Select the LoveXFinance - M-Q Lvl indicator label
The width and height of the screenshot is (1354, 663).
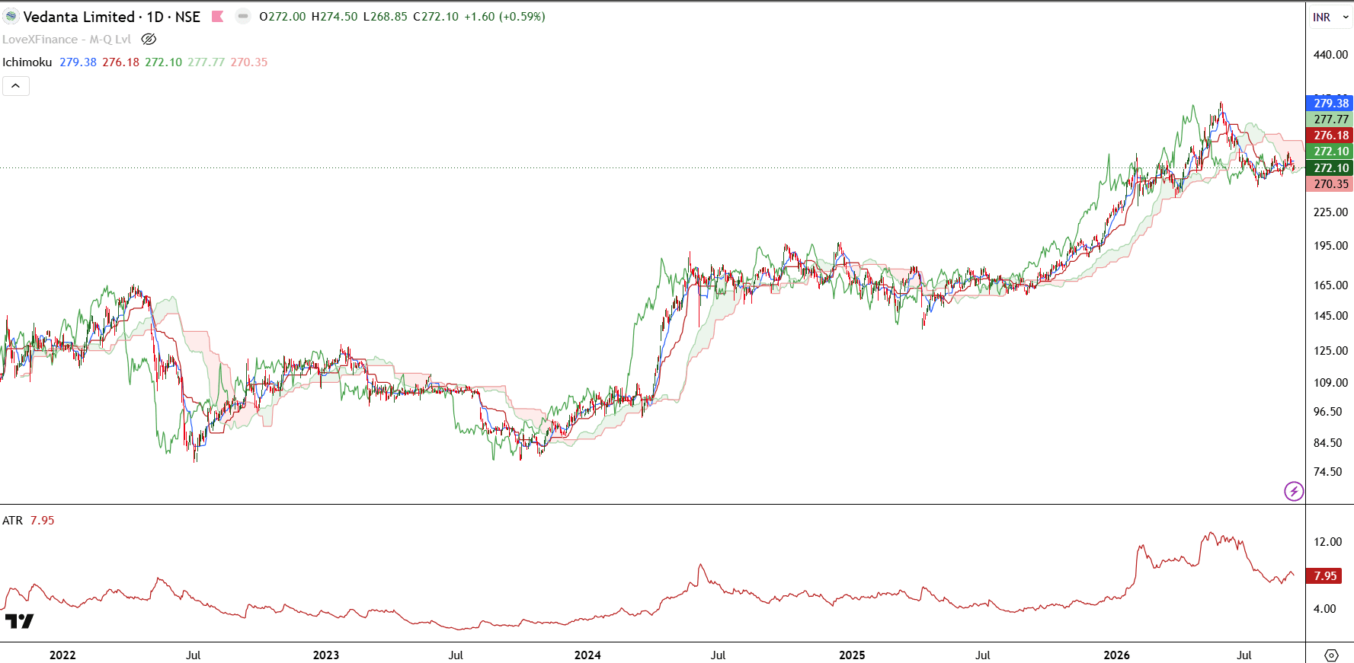pos(66,40)
